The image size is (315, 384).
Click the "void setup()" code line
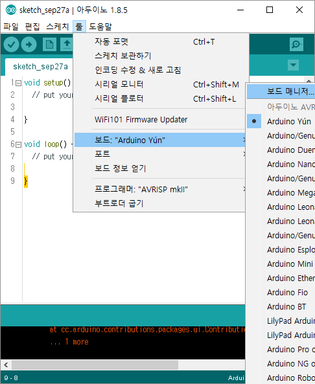point(47,83)
